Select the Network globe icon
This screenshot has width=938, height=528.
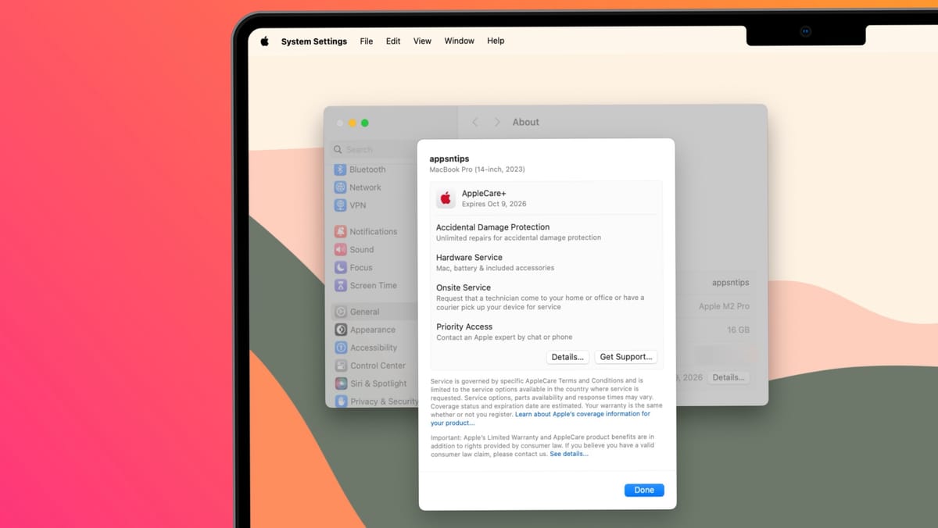341,187
